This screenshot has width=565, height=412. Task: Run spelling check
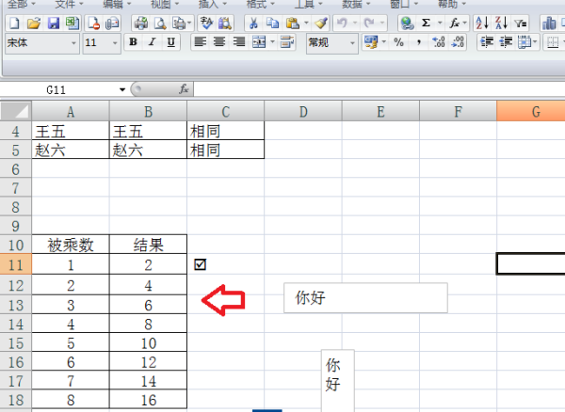click(206, 24)
